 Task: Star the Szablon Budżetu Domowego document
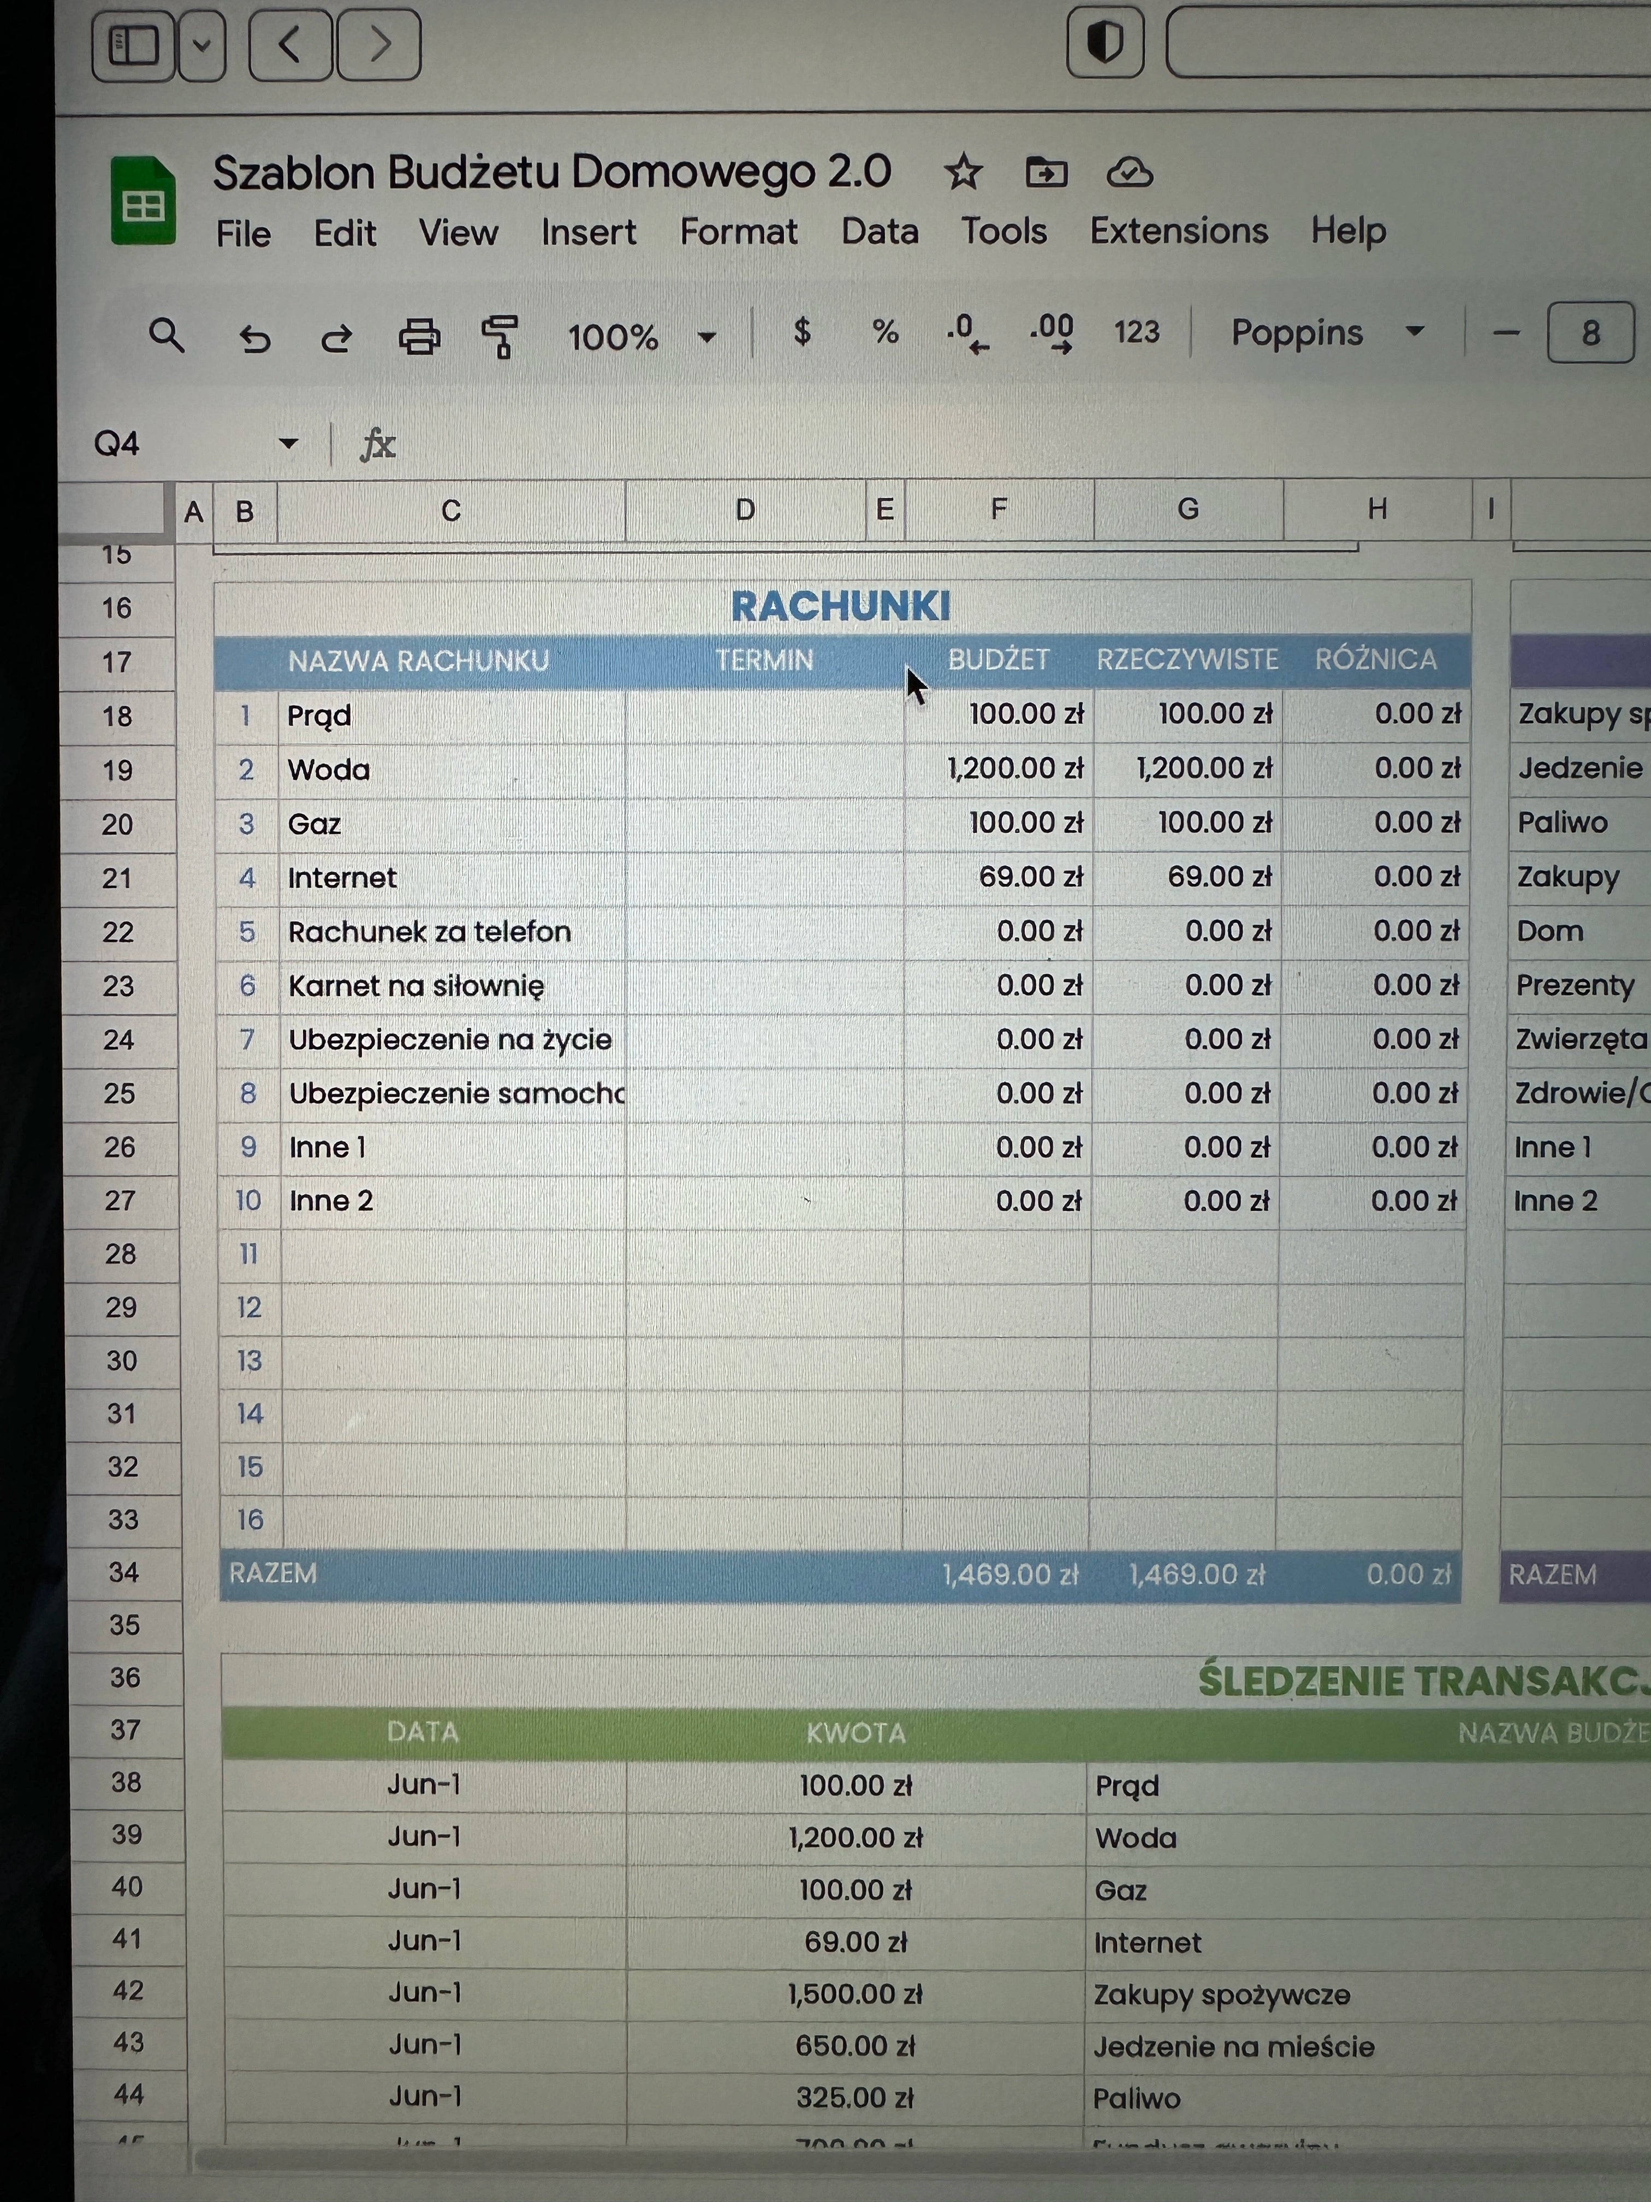(x=963, y=173)
